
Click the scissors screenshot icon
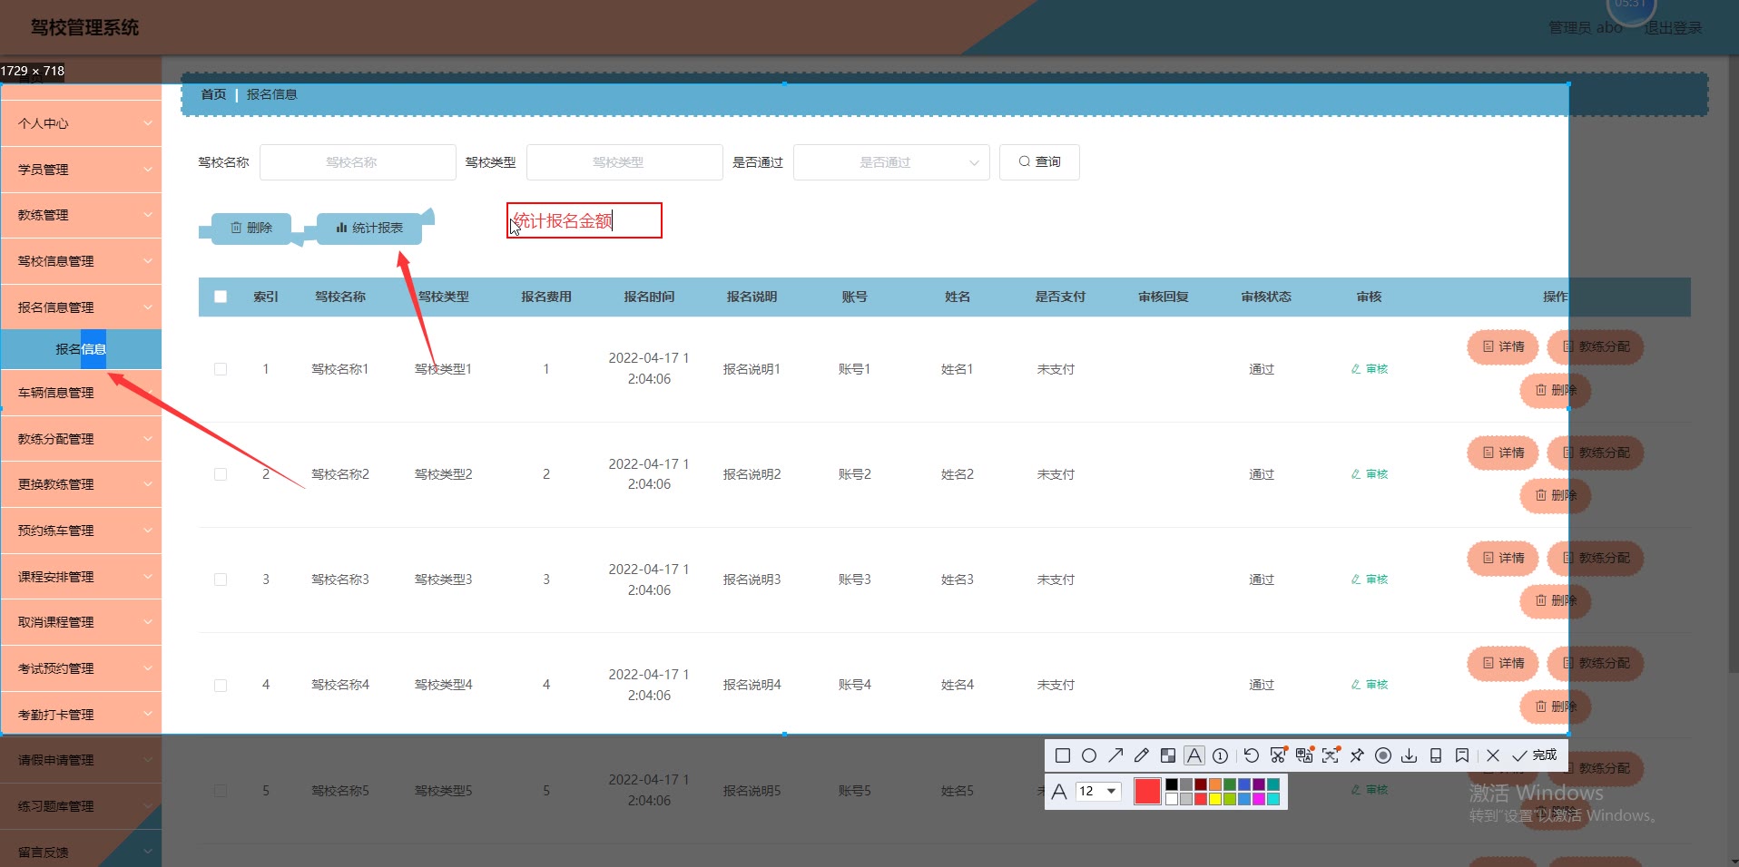tap(1278, 755)
